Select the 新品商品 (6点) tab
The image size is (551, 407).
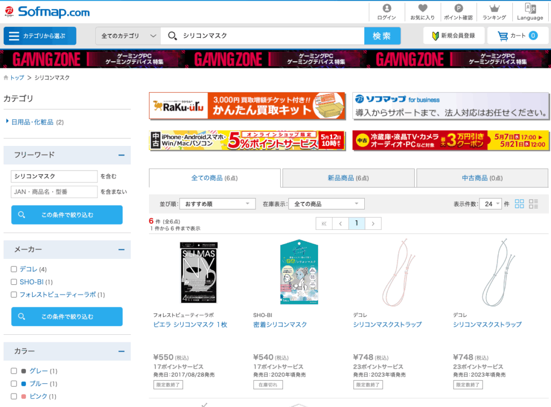(348, 178)
